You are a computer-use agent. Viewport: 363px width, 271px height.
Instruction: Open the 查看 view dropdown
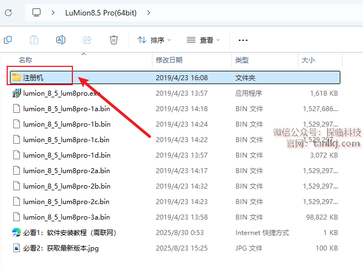click(x=203, y=40)
